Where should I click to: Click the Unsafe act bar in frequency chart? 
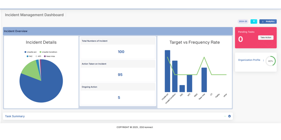pos(168,71)
